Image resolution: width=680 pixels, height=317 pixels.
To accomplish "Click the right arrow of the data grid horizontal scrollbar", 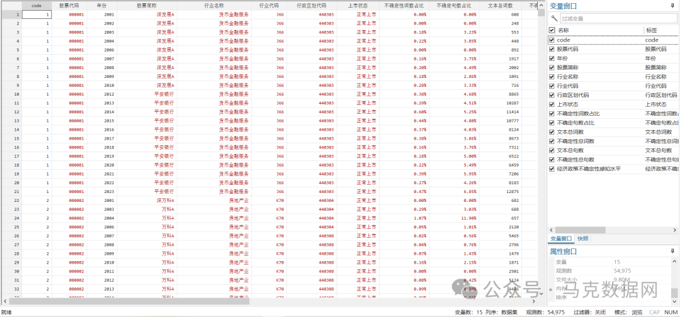I will [x=535, y=301].
